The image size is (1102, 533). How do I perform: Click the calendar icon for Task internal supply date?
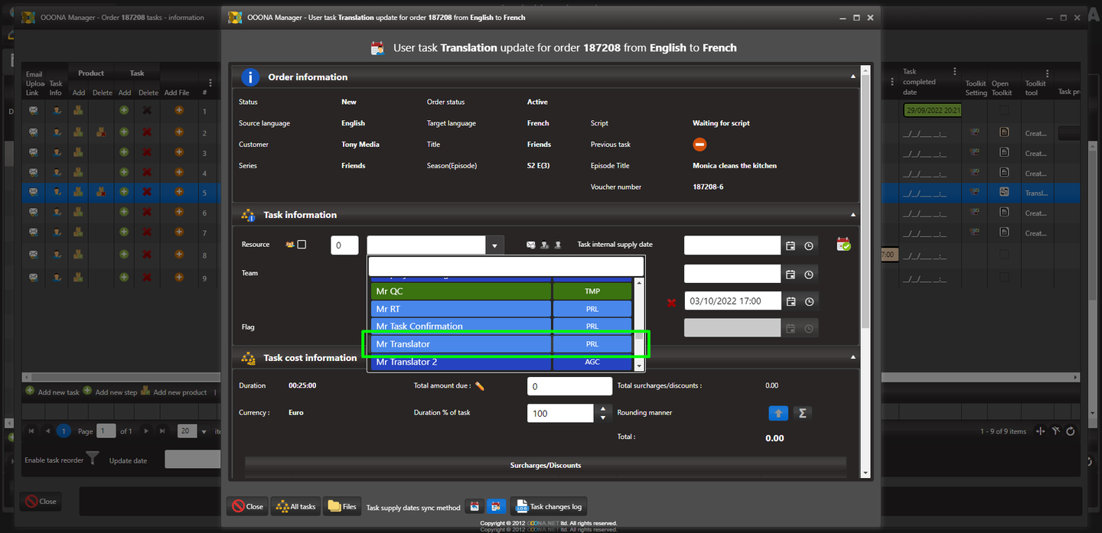coord(791,245)
